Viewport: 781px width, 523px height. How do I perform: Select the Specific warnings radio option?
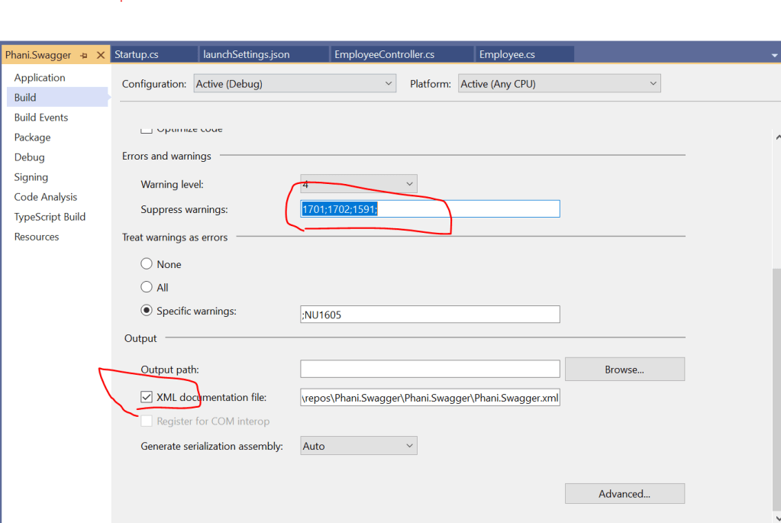tap(147, 312)
